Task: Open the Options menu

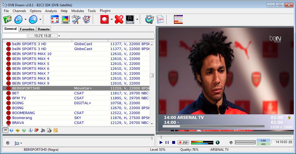Action: [x=36, y=11]
